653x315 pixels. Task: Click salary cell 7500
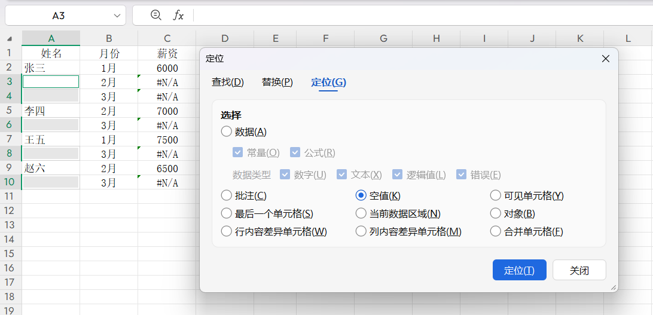(167, 139)
